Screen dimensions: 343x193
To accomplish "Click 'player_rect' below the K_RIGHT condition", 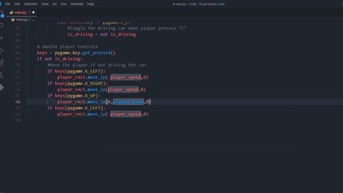I will point(71,90).
